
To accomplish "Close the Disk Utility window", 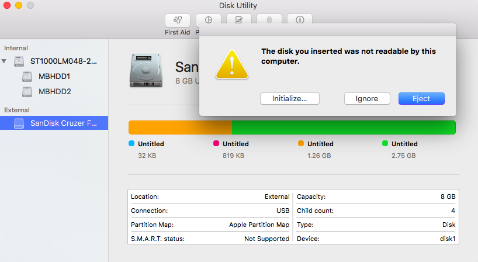I will (7, 5).
